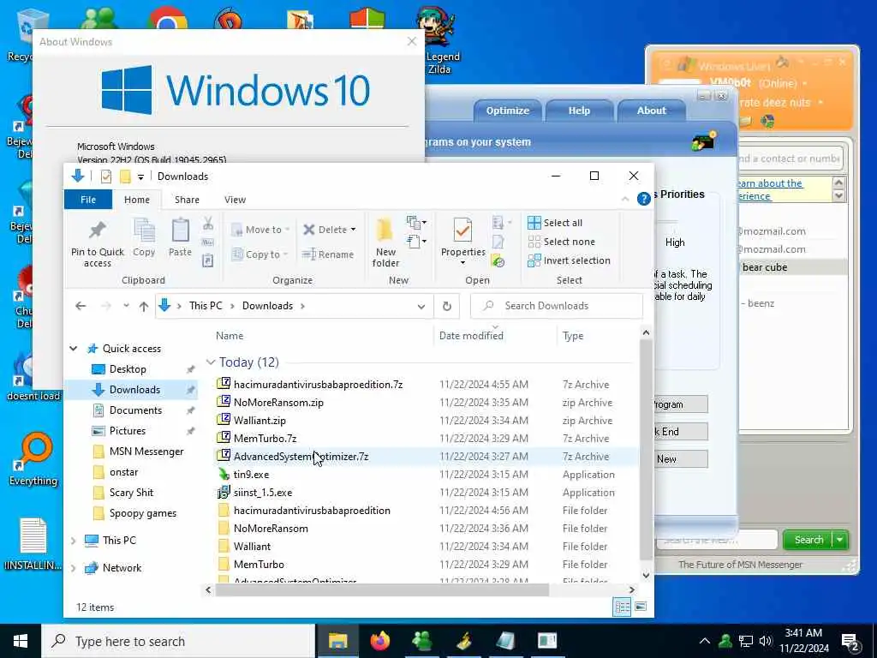Click the refresh icon next to address bar
The height and width of the screenshot is (658, 877).
446,306
